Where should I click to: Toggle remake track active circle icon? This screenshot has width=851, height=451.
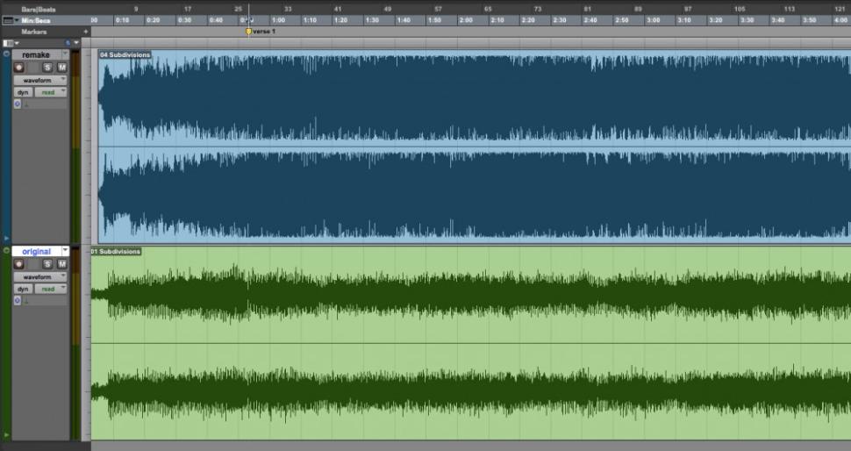tap(6, 54)
